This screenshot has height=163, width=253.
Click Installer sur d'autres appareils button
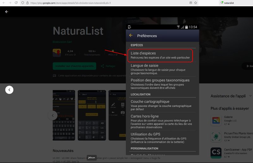coord(74,66)
